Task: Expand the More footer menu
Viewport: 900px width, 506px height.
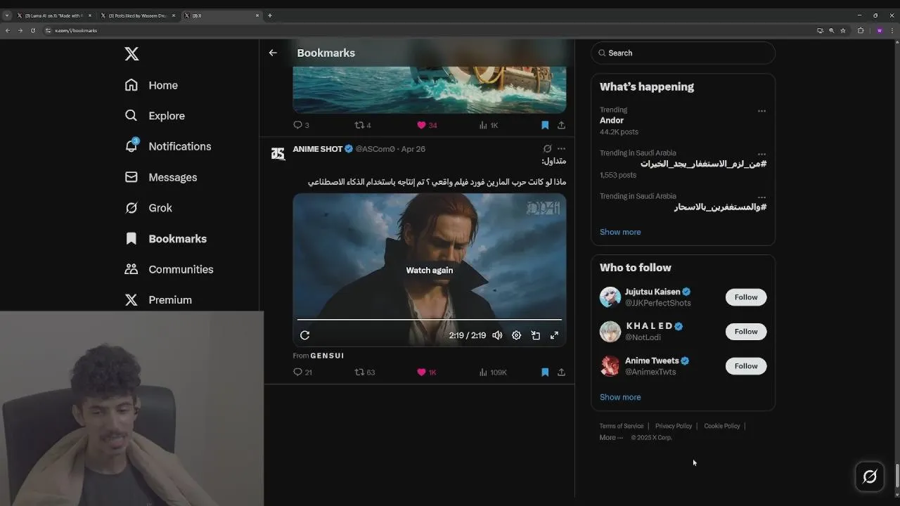Action: click(x=611, y=437)
